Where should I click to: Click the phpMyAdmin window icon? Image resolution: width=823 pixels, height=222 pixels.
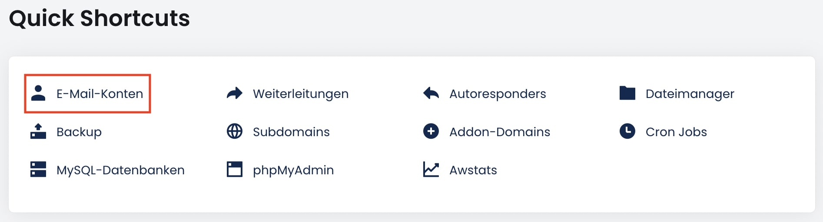pyautogui.click(x=235, y=170)
